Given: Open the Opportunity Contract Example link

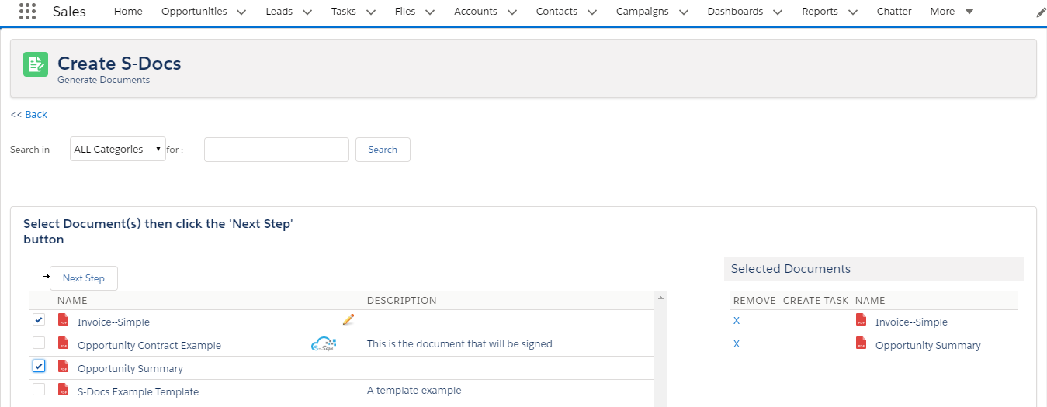Looking at the screenshot, I should 149,346.
